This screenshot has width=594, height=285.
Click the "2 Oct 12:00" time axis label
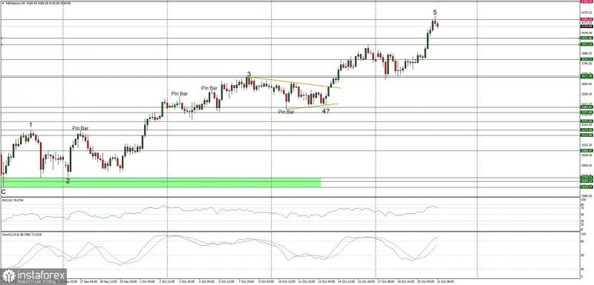pos(166,281)
